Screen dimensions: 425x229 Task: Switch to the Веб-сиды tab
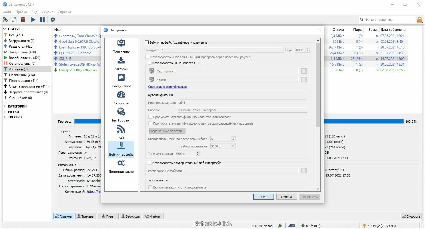[130, 216]
